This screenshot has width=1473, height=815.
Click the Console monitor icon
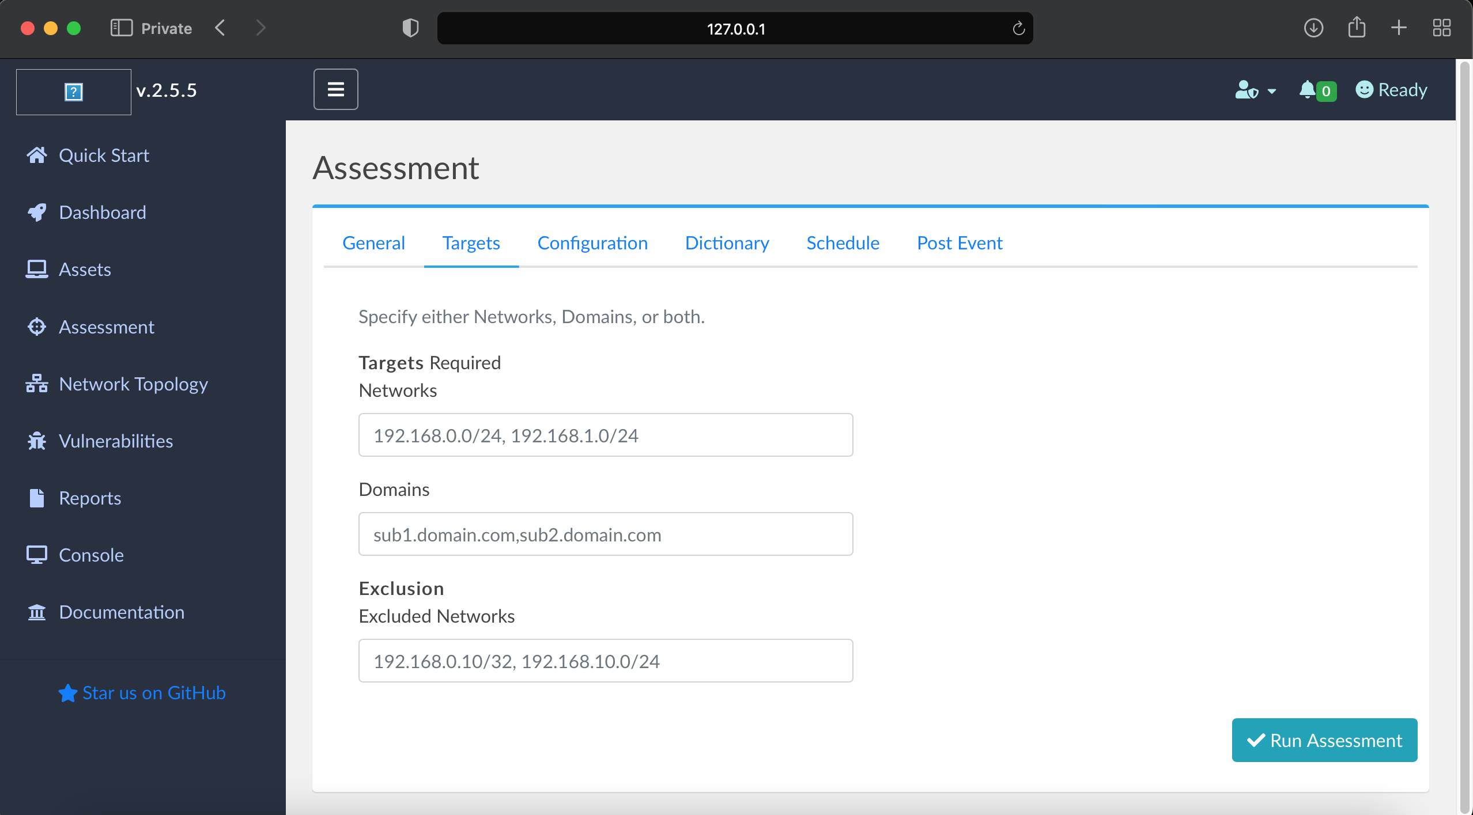click(37, 555)
